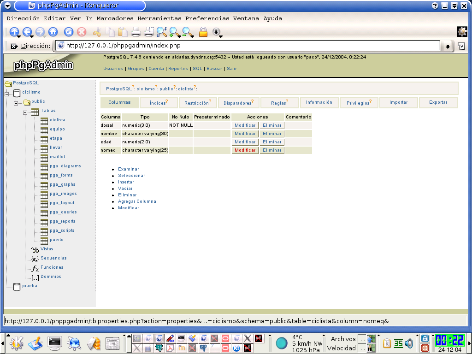Image resolution: width=472 pixels, height=354 pixels.
Task: Zoom in with the magnifier plus icon
Action: coord(174,32)
